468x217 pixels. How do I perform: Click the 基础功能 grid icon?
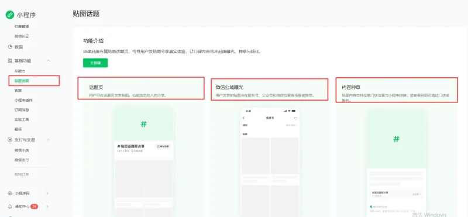(10, 61)
